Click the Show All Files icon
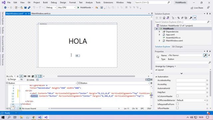The width and height of the screenshot is (213, 120). tap(186, 18)
